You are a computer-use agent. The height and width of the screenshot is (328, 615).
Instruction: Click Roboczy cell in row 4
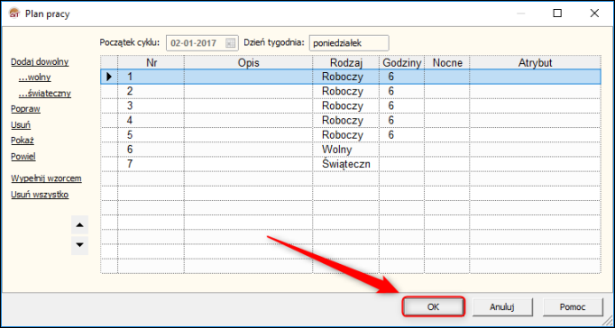tap(345, 120)
